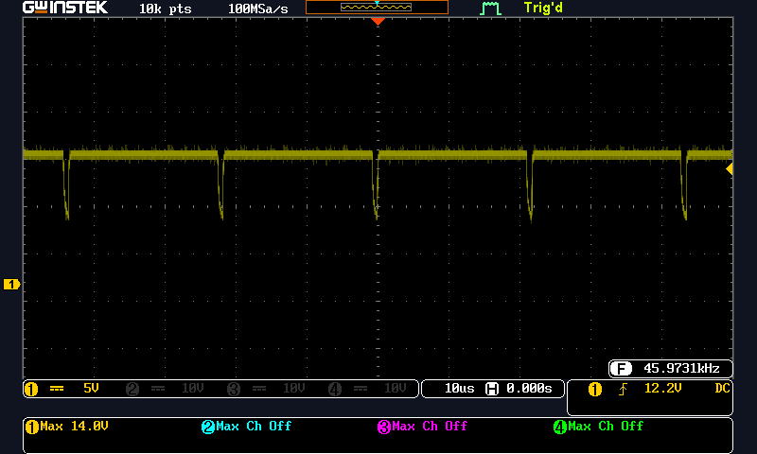Click the 12.2V trigger level value
Screen dimensions: 757x454
click(x=663, y=388)
